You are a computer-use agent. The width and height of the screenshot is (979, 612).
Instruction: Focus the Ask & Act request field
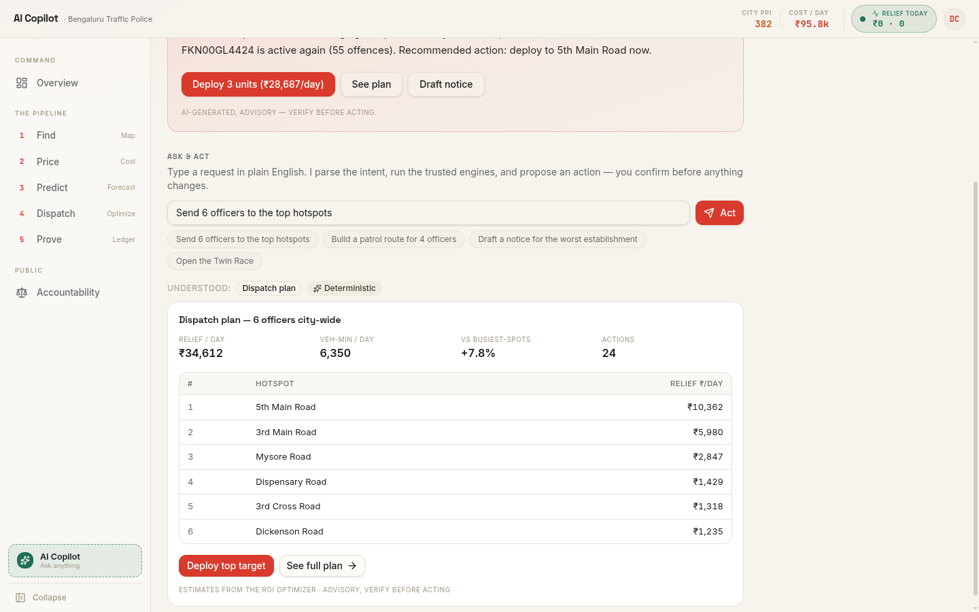[x=428, y=213]
